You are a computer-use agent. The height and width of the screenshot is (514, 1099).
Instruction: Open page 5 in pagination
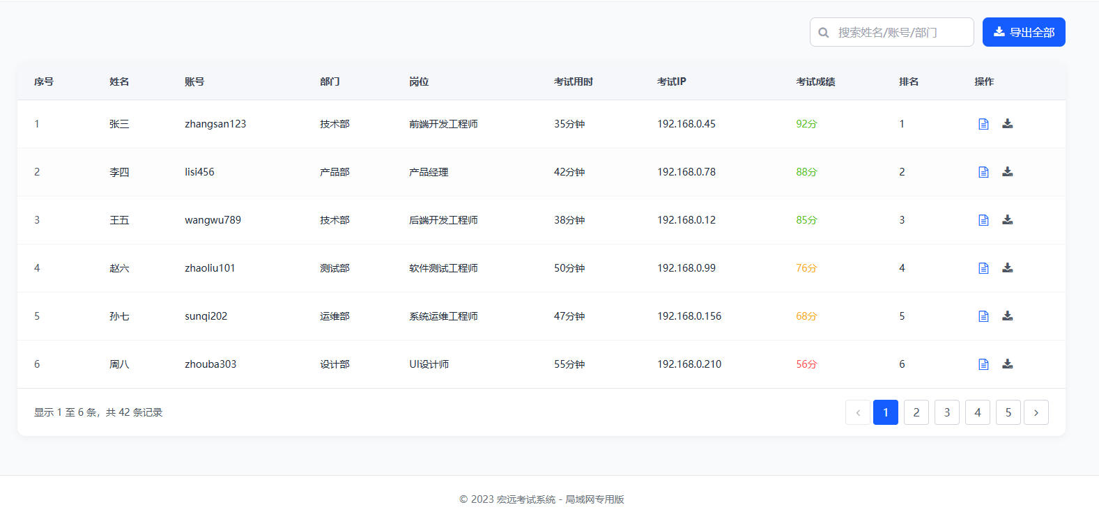tap(1008, 412)
